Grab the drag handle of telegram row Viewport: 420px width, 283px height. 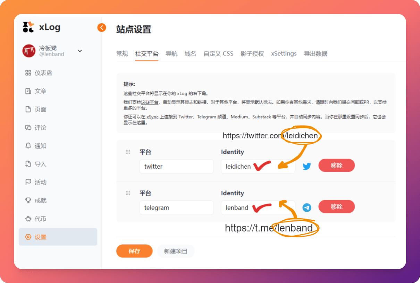coord(128,193)
